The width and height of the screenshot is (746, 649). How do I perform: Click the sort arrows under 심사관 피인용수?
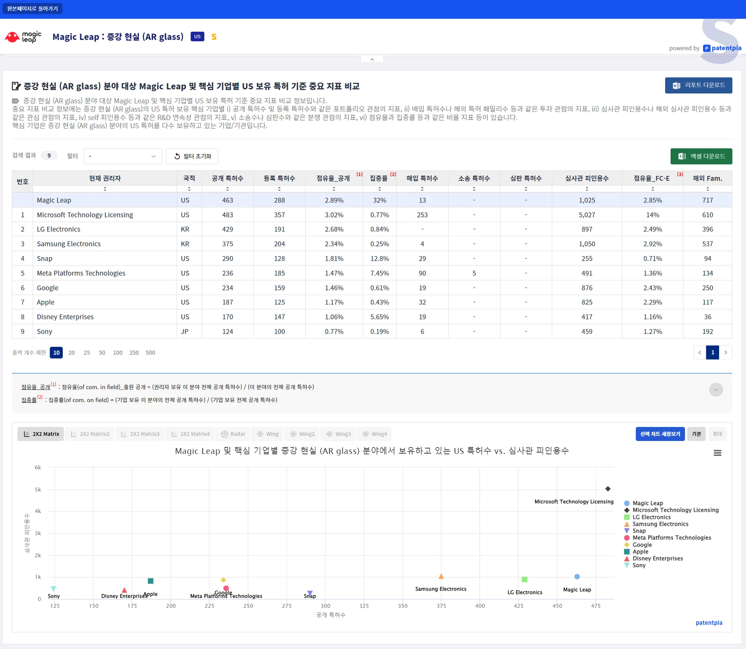click(586, 189)
